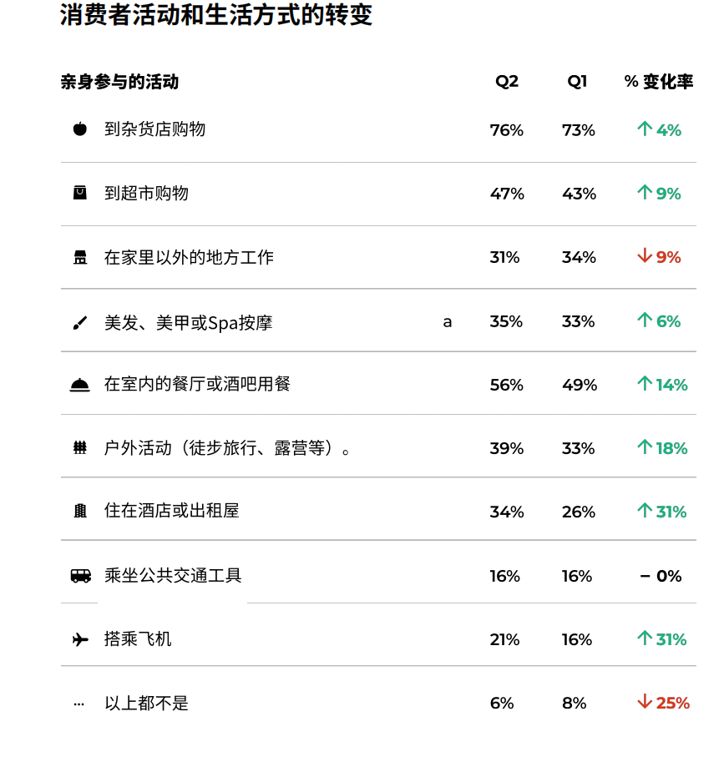This screenshot has width=724, height=767.
Task: Click the bus icon for 乘坐公共交通工具
Action: (x=81, y=576)
